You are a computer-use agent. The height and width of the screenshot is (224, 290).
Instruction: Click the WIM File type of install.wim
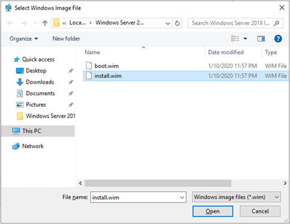click(276, 76)
